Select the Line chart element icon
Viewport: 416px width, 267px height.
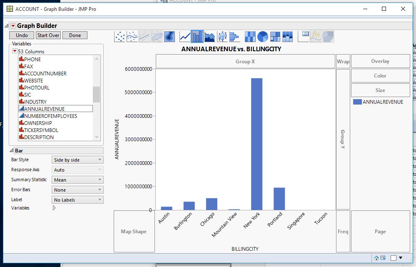[185, 37]
